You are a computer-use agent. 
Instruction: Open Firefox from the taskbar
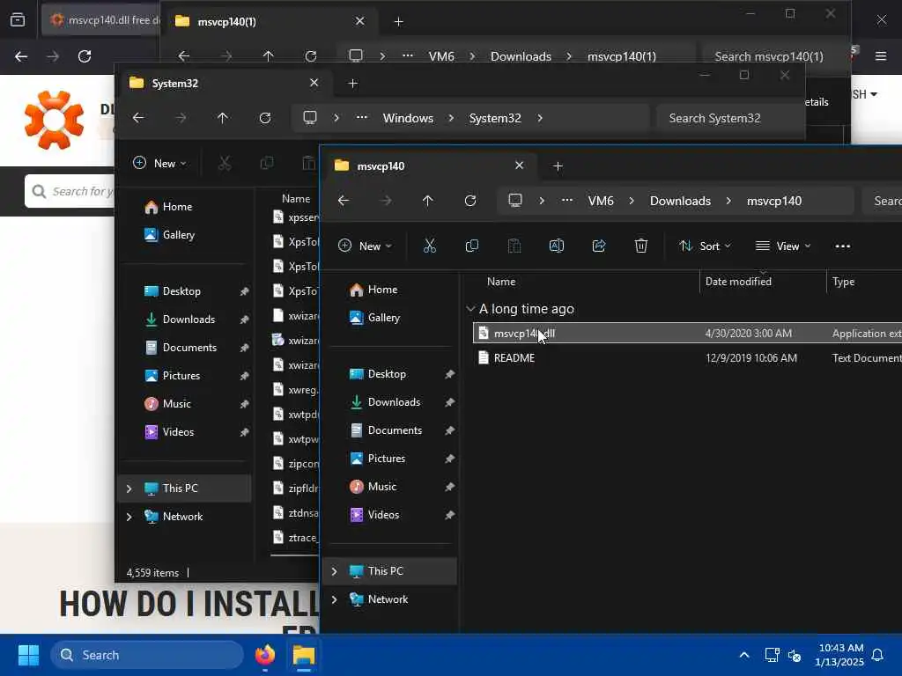coord(265,655)
